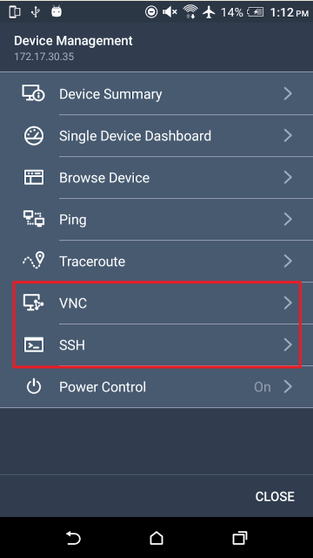Tap the Traceroute path pin icon

tap(34, 261)
